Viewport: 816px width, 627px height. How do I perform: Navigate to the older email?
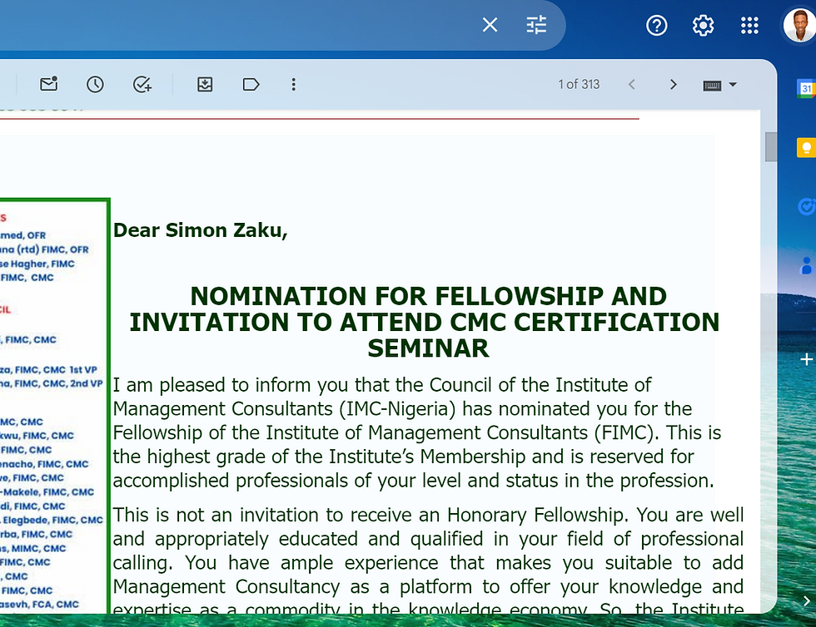point(673,84)
